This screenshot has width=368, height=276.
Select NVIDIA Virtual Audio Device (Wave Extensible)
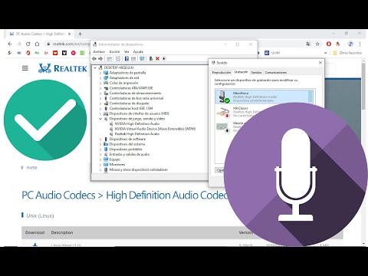(x=155, y=129)
